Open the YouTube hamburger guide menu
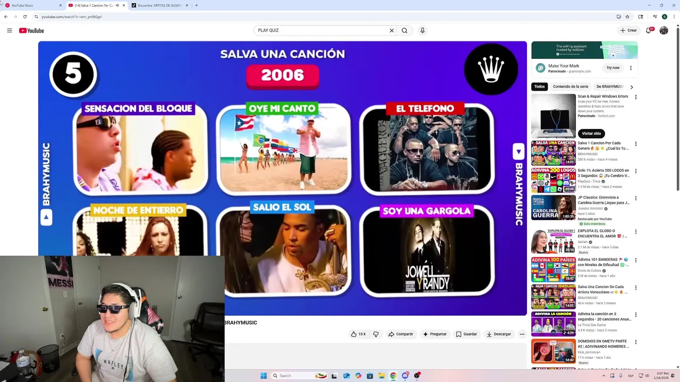 coord(10,30)
